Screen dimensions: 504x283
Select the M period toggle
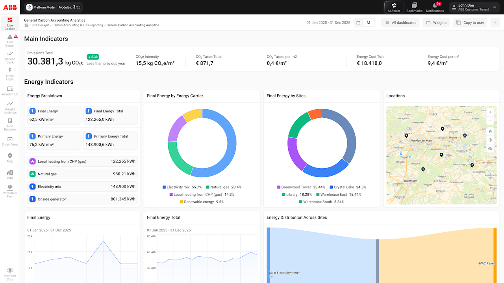tap(369, 23)
